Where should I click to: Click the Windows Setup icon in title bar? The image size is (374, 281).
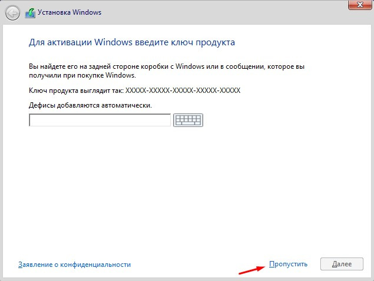pyautogui.click(x=30, y=13)
